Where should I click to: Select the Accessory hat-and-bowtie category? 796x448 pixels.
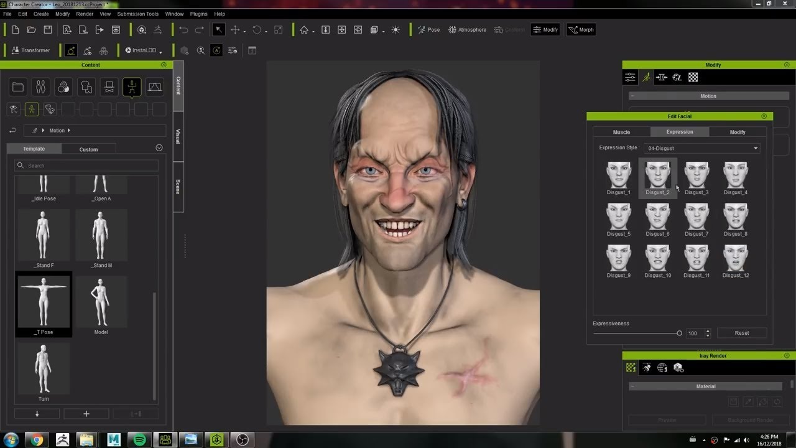[x=109, y=87]
